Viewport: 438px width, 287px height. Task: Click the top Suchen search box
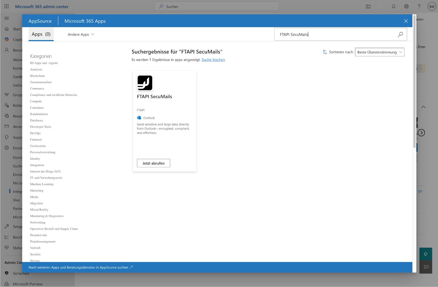217,7
